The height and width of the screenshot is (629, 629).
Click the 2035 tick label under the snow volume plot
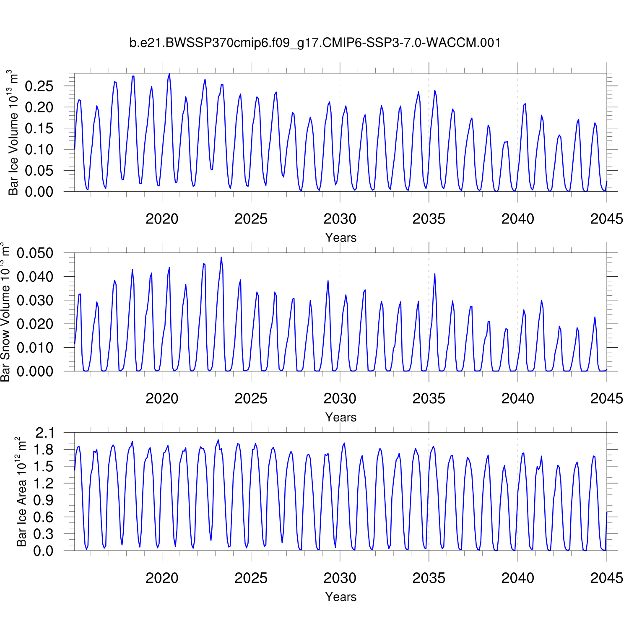click(x=429, y=398)
